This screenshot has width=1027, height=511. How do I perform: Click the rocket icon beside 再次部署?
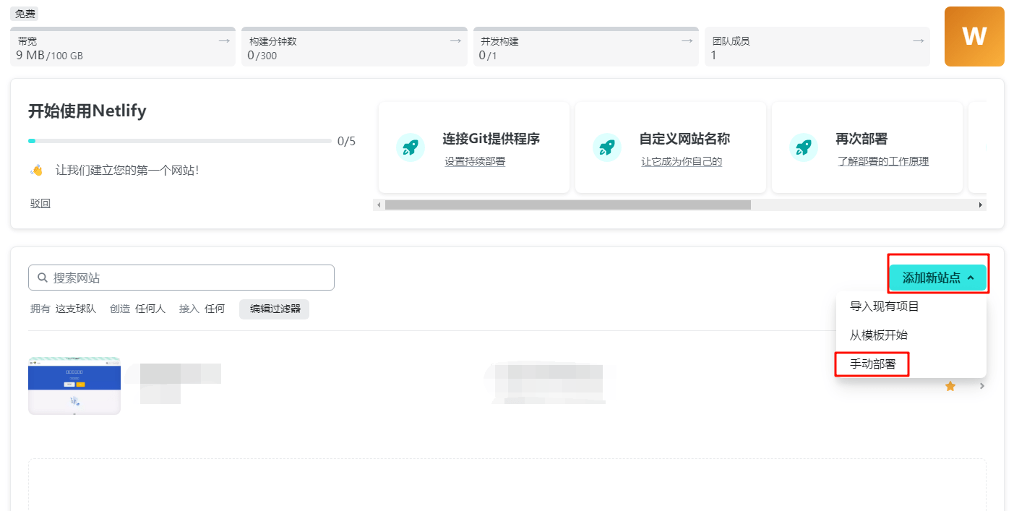tap(804, 147)
